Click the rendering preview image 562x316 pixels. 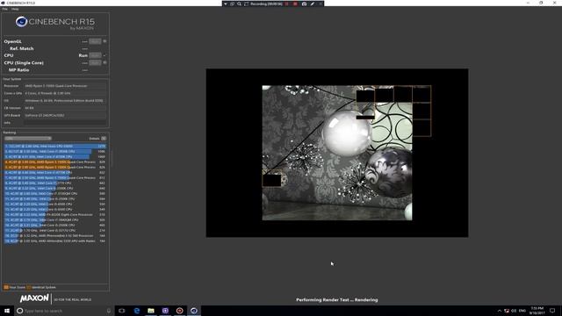[x=337, y=153]
